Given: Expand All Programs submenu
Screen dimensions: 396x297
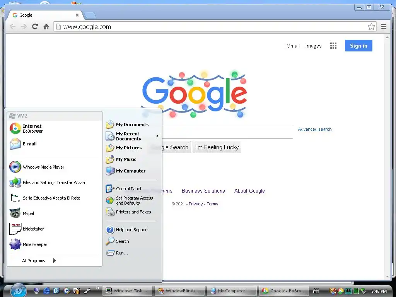Looking at the screenshot, I should [x=39, y=261].
